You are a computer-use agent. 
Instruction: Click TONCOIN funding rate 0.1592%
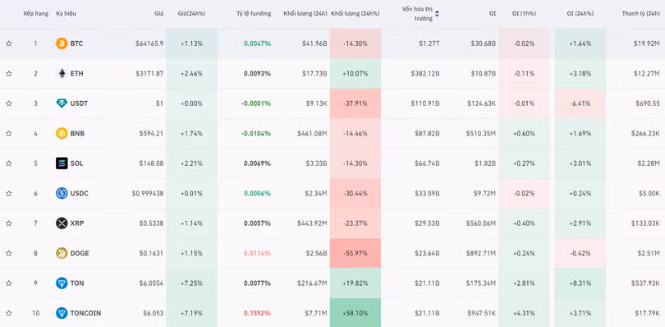(258, 313)
